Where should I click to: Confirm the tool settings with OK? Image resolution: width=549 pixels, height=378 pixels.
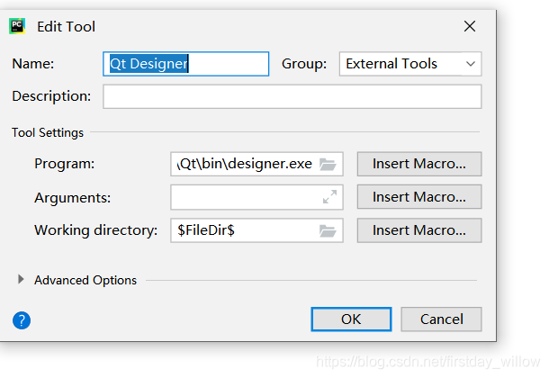click(x=351, y=319)
